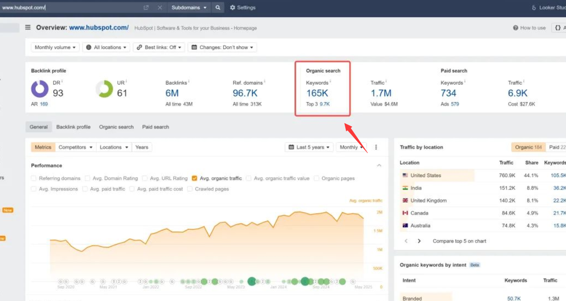Toggle Organic pages checkbox
The height and width of the screenshot is (301, 566).
click(317, 178)
